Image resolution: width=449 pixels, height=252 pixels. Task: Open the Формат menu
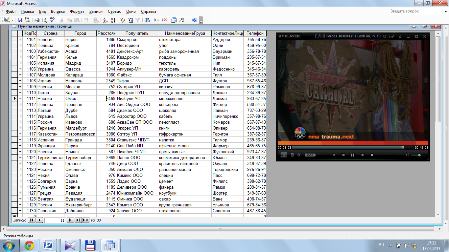[77, 11]
